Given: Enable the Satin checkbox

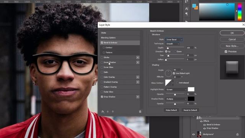Looking at the screenshot, I should point(102,72).
